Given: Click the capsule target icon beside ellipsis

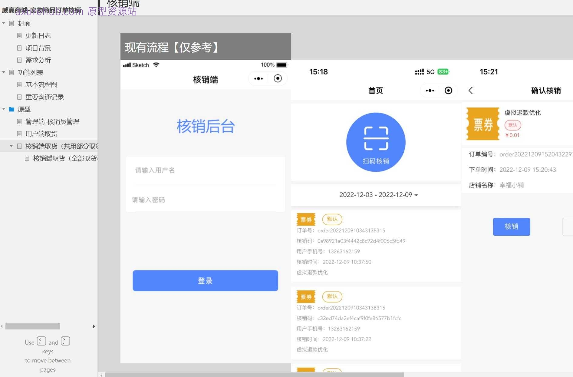Looking at the screenshot, I should (448, 90).
